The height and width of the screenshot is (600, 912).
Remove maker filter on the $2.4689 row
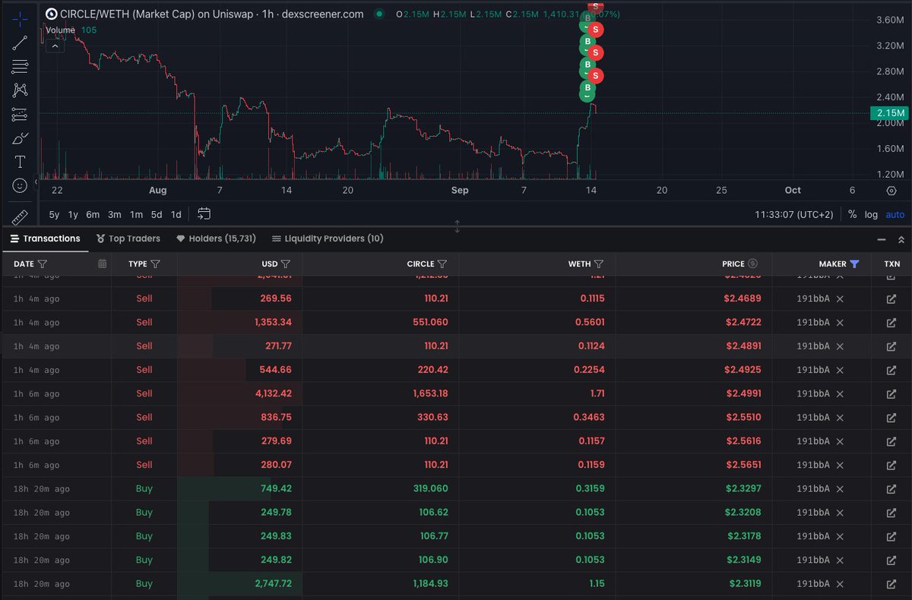[x=840, y=298]
